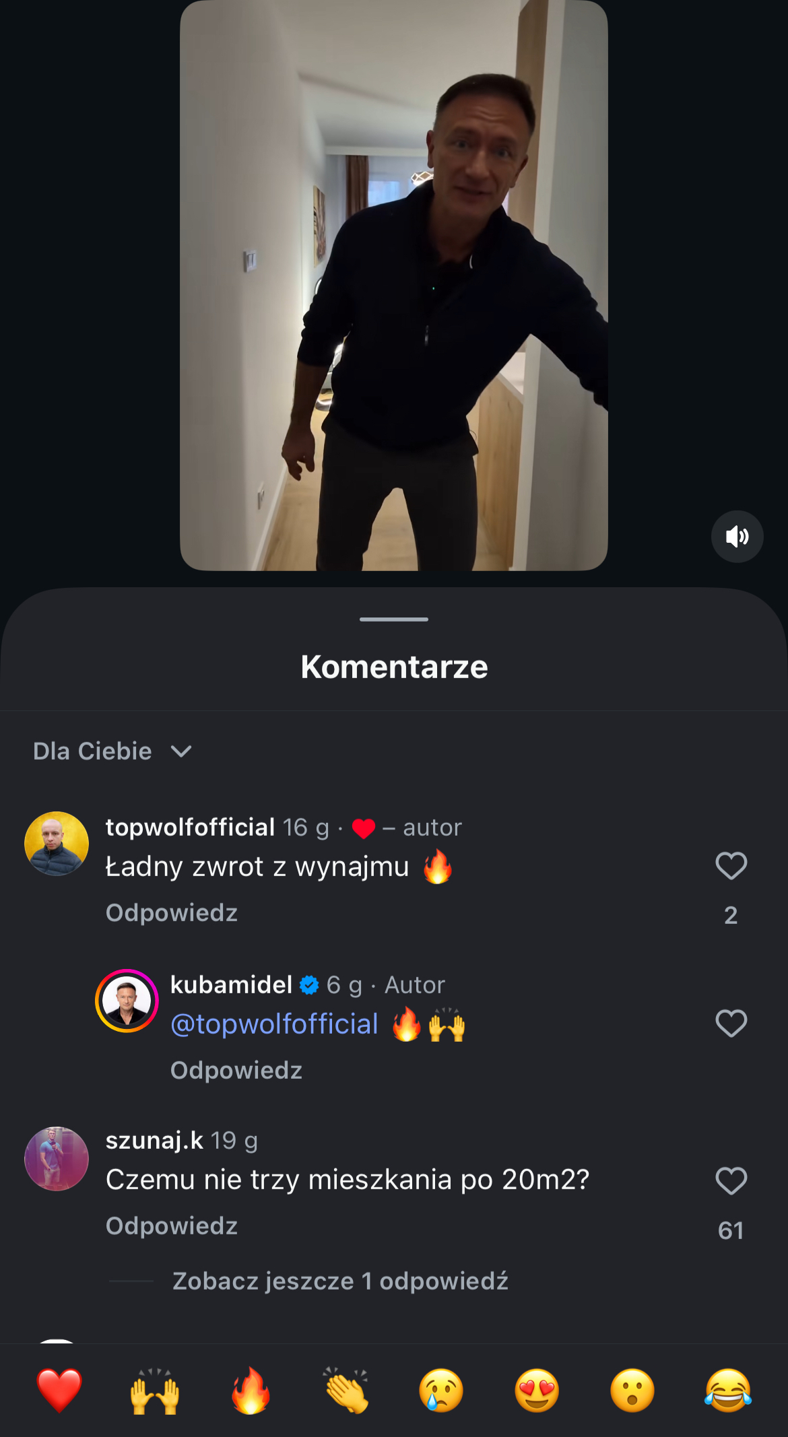The image size is (788, 1437).
Task: Open kubamidel's profile picture story
Action: pyautogui.click(x=127, y=1001)
